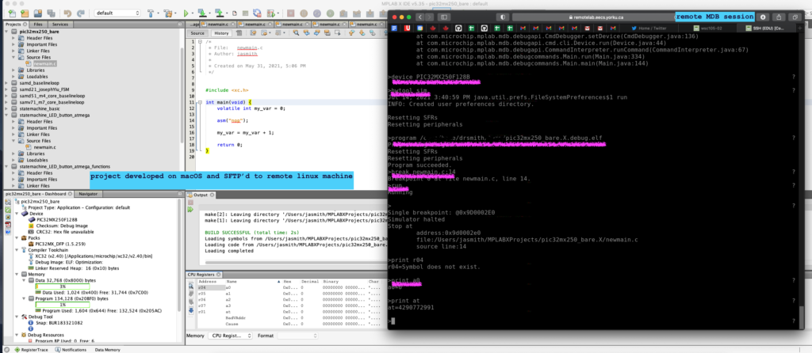812x353 pixels.
Task: Click the Undo arrow in MPLAB toolbar
Action: pos(67,13)
